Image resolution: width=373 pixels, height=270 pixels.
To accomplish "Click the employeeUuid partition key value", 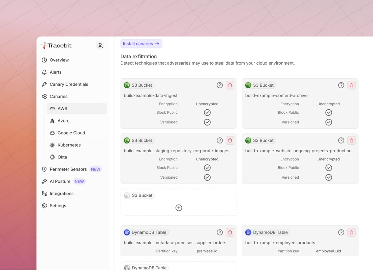I will [x=329, y=251].
